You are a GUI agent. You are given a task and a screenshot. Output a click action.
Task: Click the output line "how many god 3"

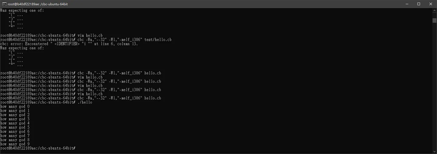click(15, 119)
